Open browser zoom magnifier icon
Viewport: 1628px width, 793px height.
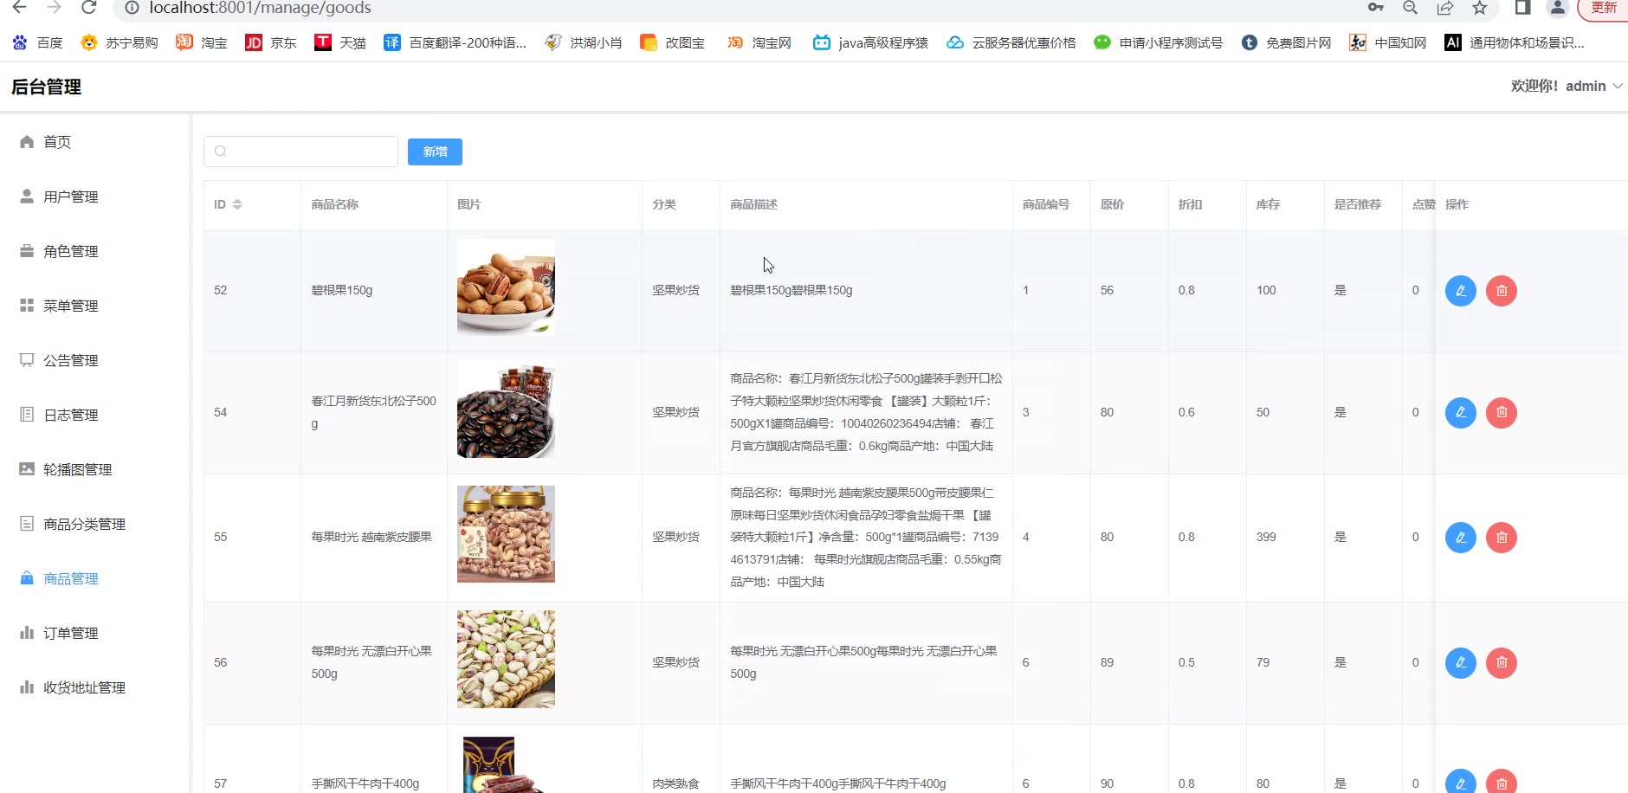pos(1410,8)
